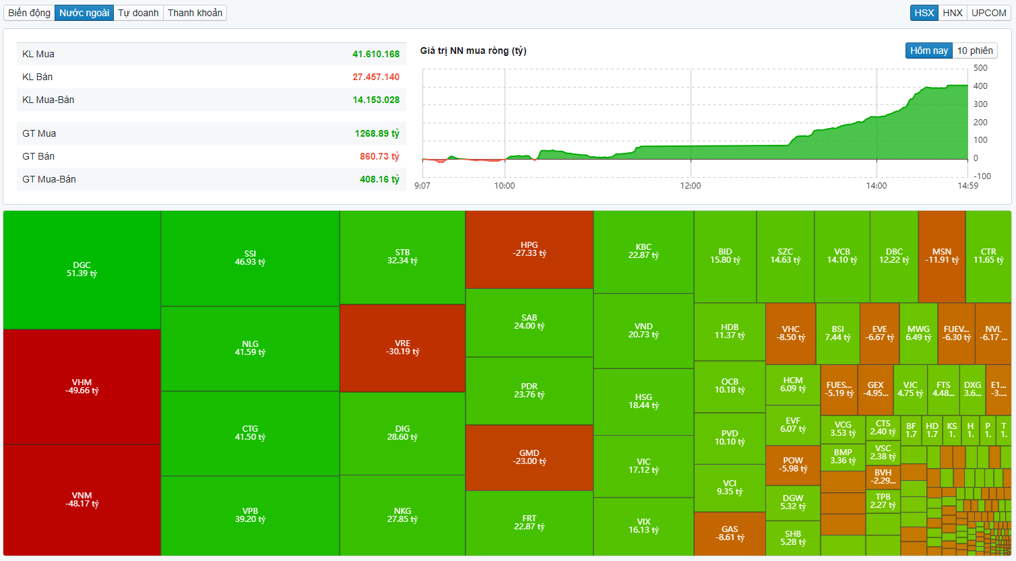Screen dimensions: 1016x561
Task: Click the GT Bán value 860.73 tỷ
Action: (379, 156)
